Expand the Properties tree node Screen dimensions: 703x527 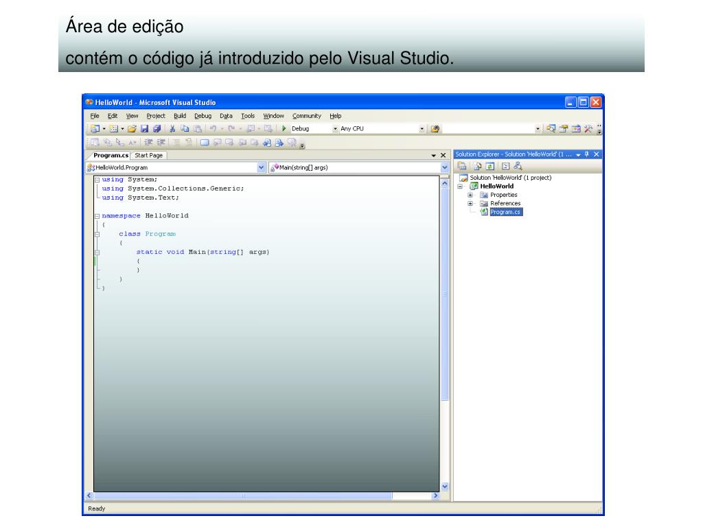pyautogui.click(x=470, y=195)
